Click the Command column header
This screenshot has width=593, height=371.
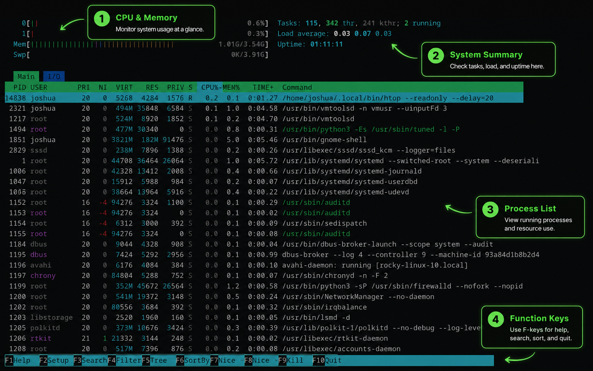[297, 87]
